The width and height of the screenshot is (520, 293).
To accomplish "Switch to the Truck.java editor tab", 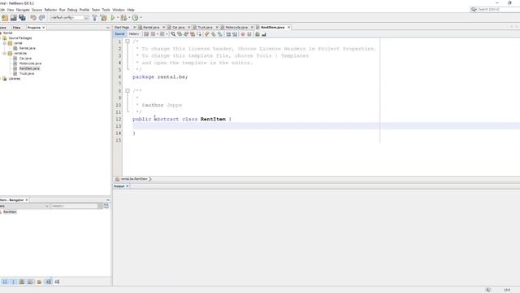I will click(205, 27).
